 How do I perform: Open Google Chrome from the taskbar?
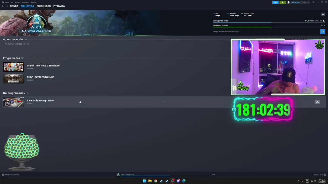pyautogui.click(x=156, y=181)
